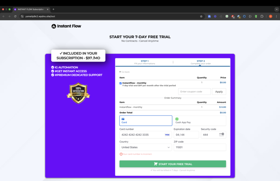Close the INSTANT FLOW Subscription tab
The width and height of the screenshot is (280, 181).
pyautogui.click(x=48, y=9)
